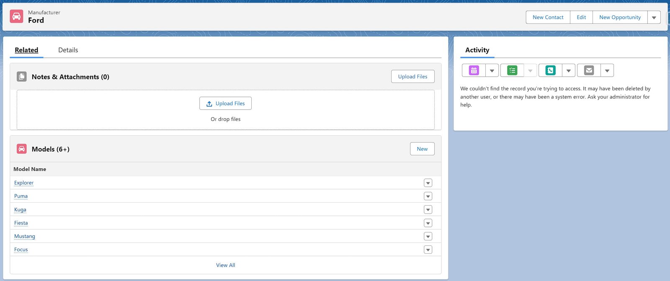Click the Ford manufacturer car icon in header
Image resolution: width=670 pixels, height=281 pixels.
(x=16, y=16)
